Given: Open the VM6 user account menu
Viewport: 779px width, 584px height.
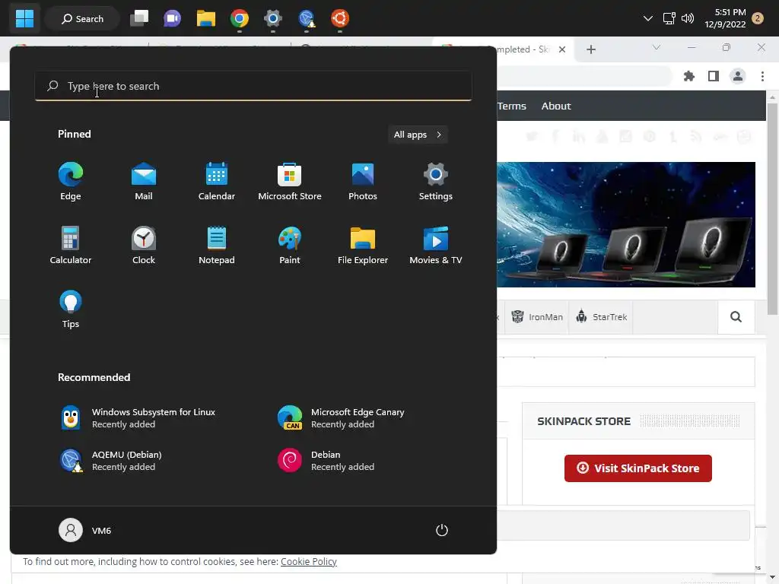Looking at the screenshot, I should [x=85, y=530].
